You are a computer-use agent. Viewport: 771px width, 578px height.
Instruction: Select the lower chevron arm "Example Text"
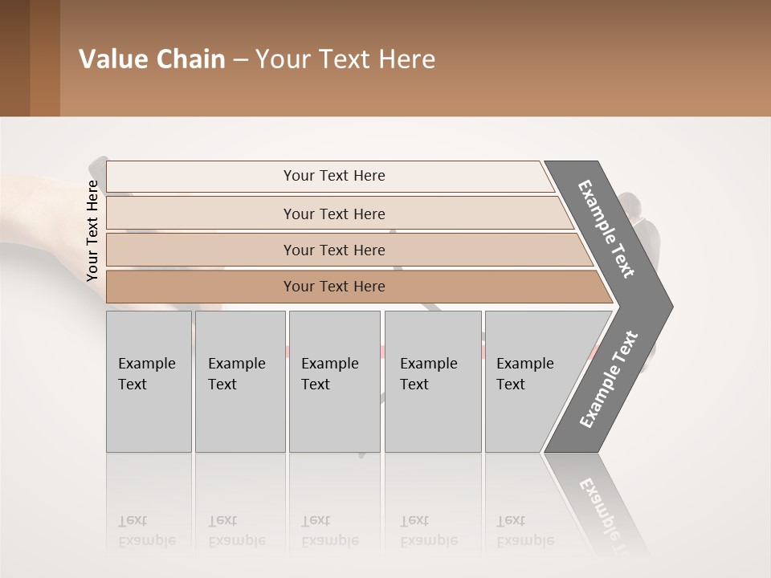pos(608,379)
